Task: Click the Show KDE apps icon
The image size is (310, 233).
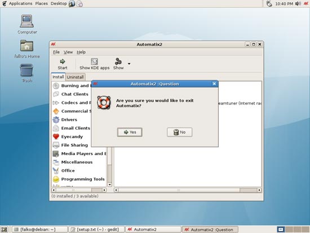Action: [x=94, y=61]
